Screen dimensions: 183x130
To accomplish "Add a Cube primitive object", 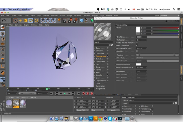I will tap(82, 21).
